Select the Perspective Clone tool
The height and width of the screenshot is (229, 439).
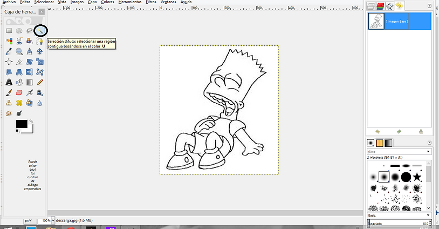(30, 103)
